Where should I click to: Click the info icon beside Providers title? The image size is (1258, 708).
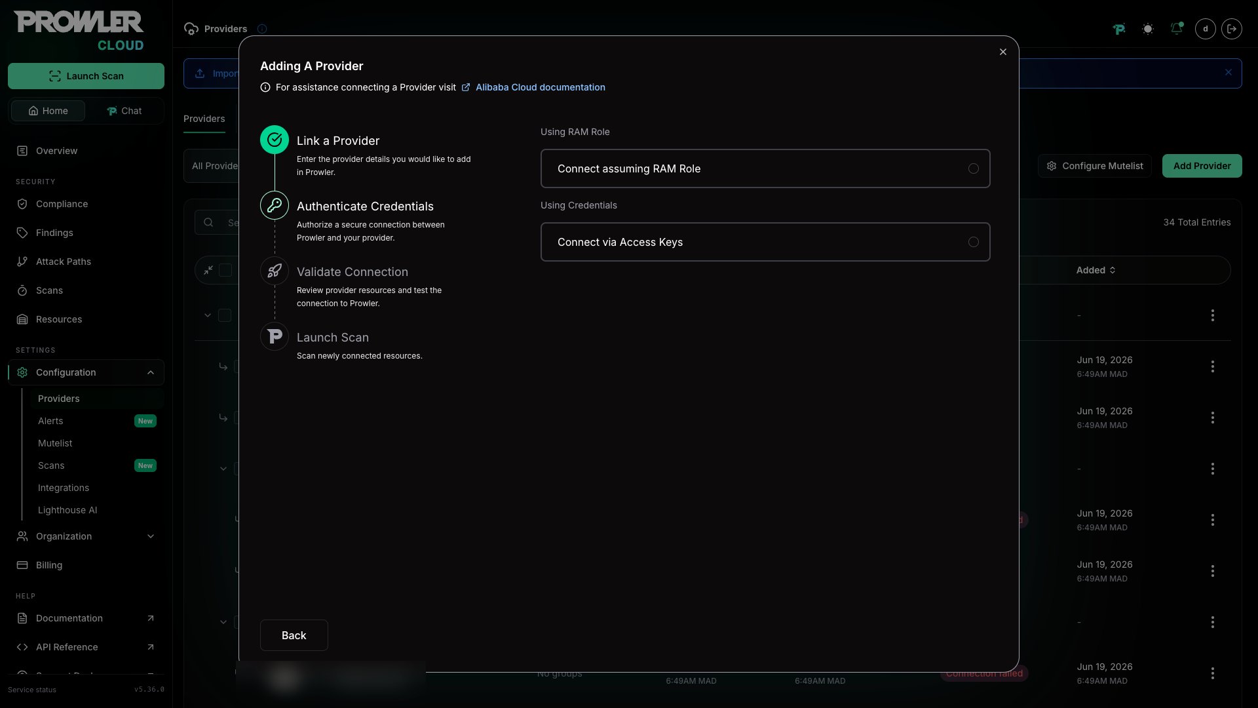[x=262, y=29]
